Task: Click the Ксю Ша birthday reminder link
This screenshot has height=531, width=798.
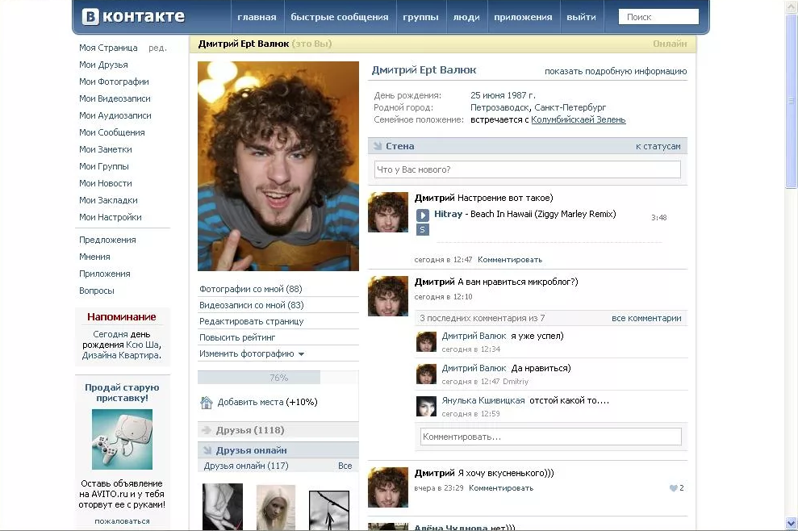Action: (x=143, y=345)
